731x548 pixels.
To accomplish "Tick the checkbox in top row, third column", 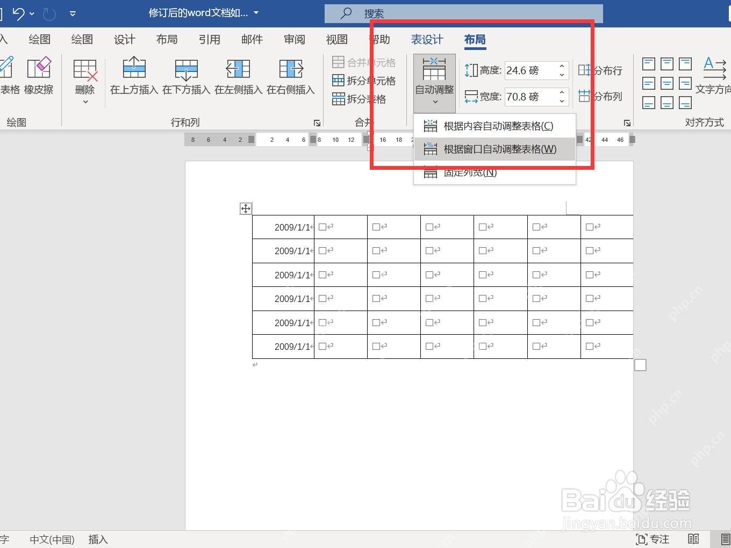I will (376, 227).
